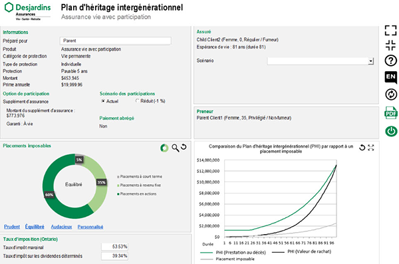Click the Vie permanente category value

coord(76,57)
